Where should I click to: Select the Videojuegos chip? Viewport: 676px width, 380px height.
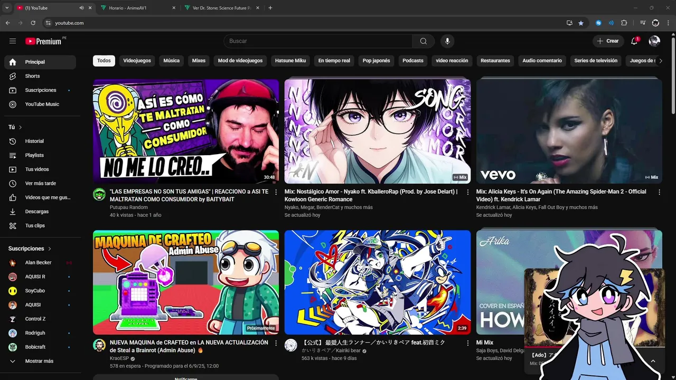tap(137, 61)
